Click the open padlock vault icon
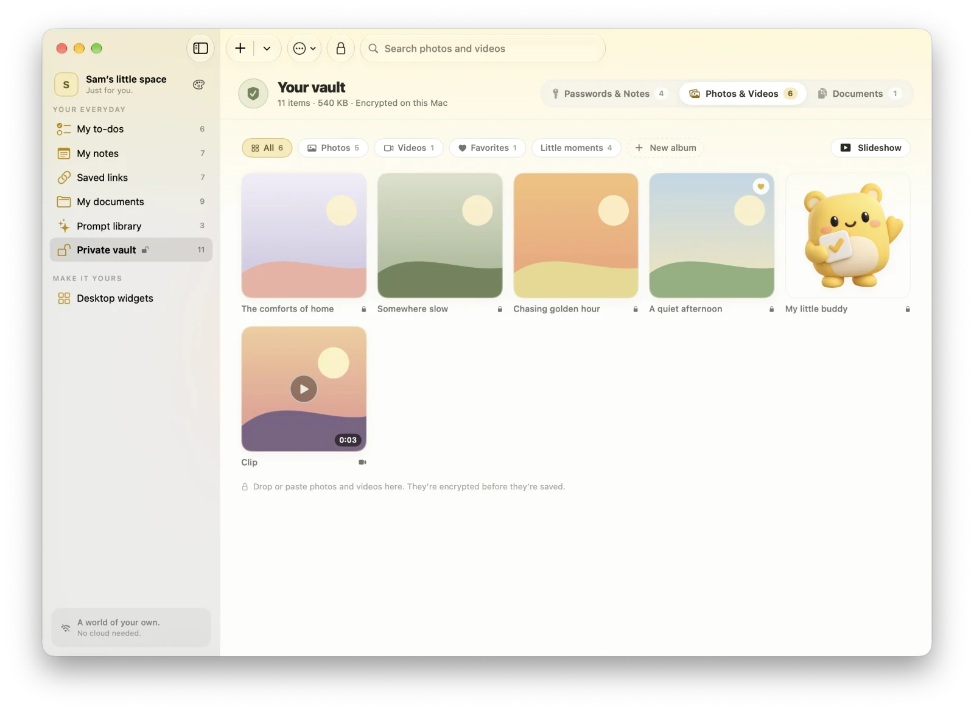 64,250
